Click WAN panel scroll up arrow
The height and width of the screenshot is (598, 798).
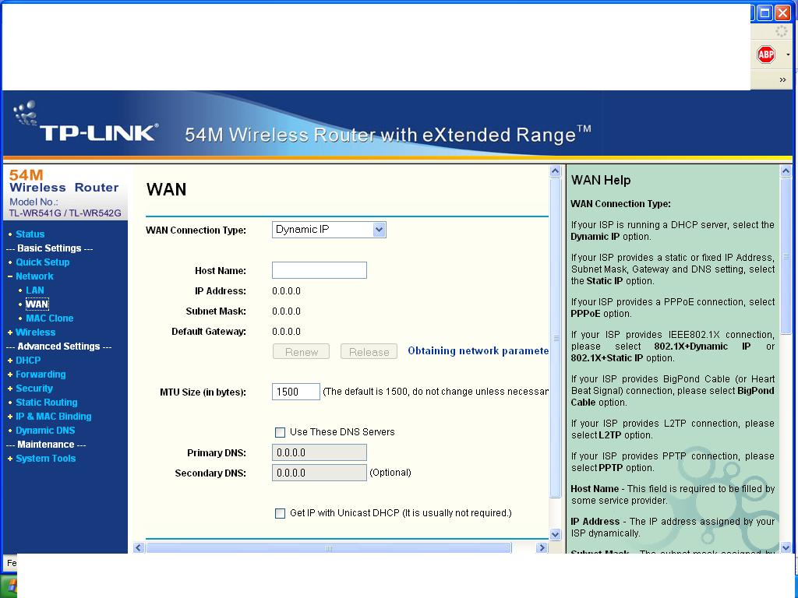point(555,171)
